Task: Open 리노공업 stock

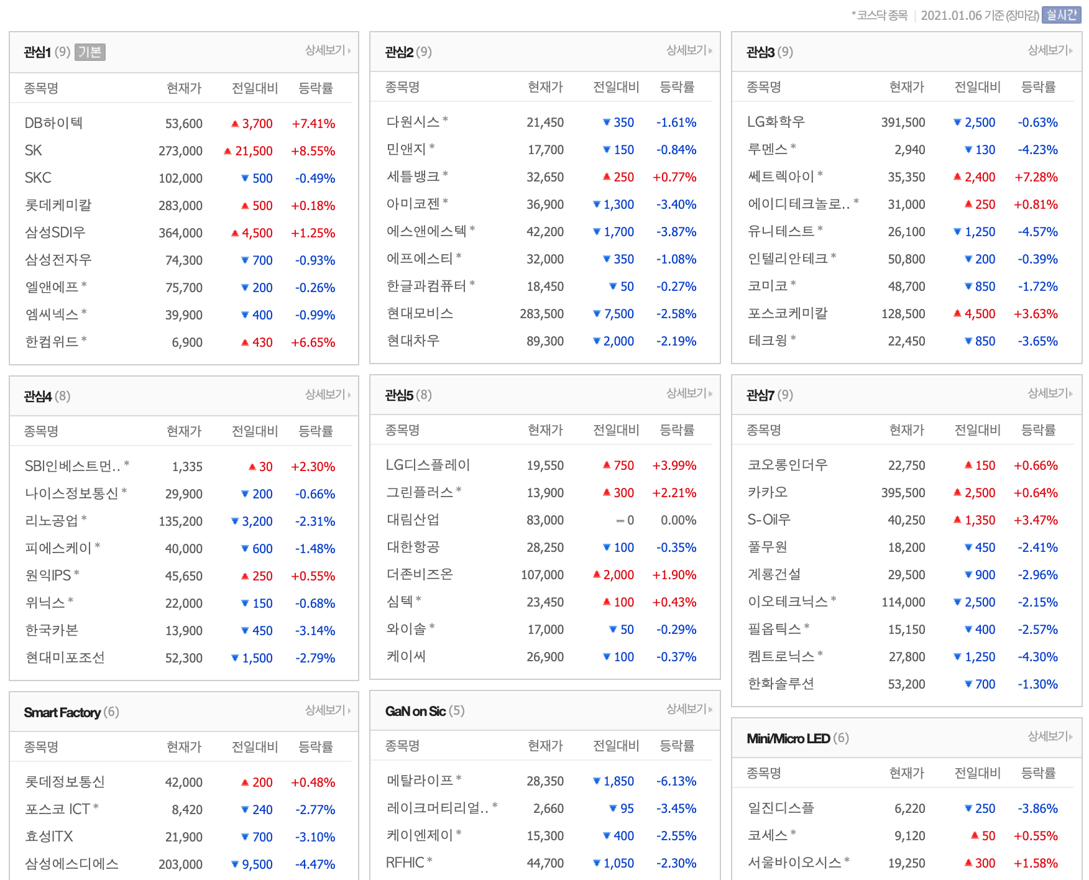Action: click(52, 521)
